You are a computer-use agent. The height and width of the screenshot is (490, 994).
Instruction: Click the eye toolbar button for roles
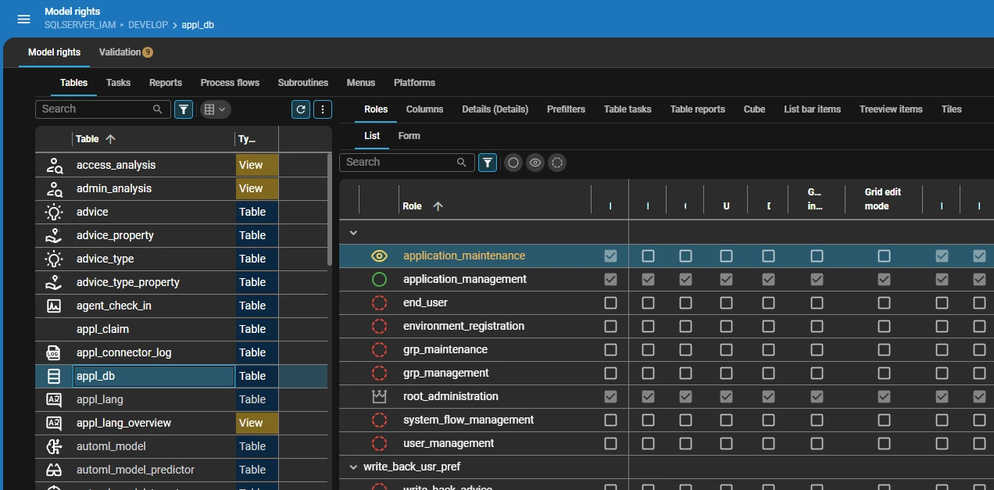(535, 163)
